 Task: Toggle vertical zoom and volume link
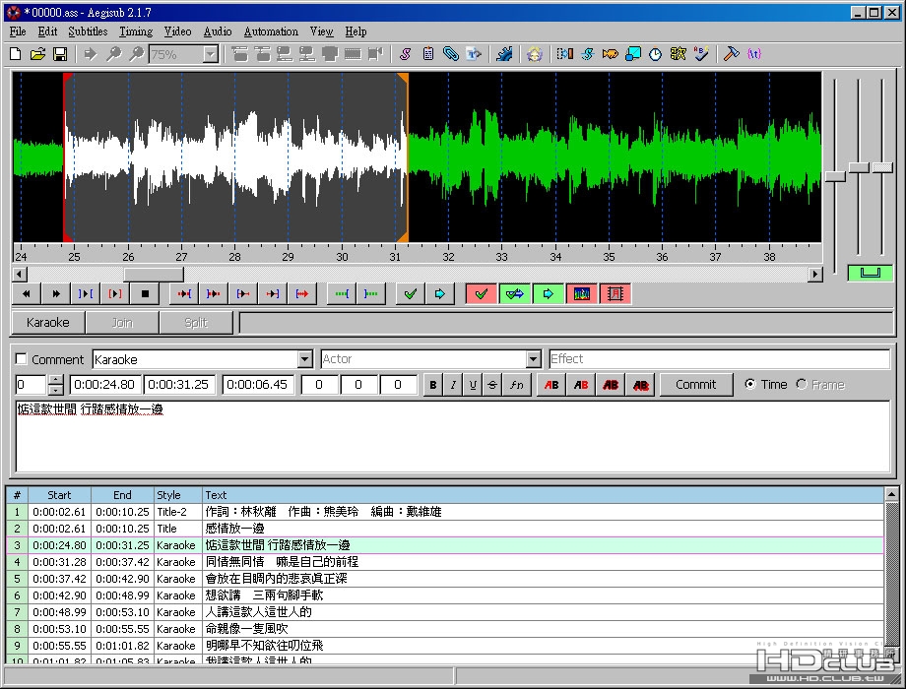pos(870,273)
